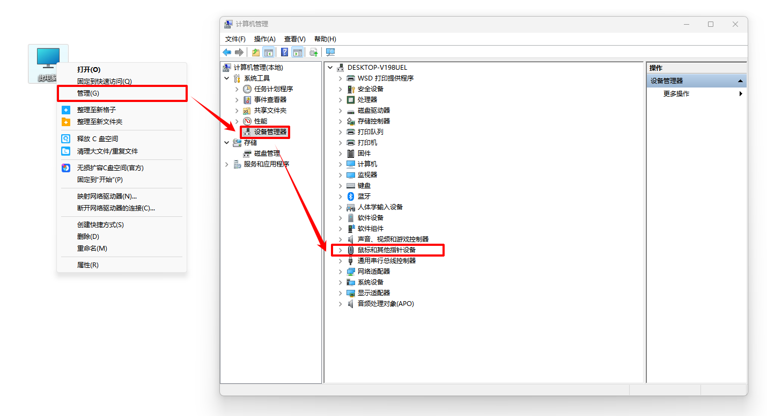Click the 蓝牙 Bluetooth icon
The image size is (767, 416).
(x=351, y=196)
